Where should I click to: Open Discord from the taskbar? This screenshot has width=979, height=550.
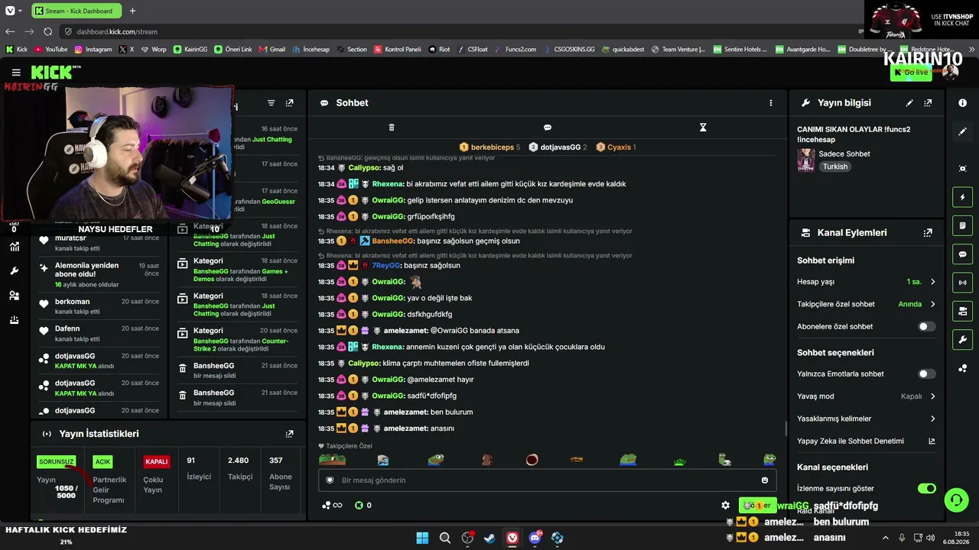tap(535, 538)
